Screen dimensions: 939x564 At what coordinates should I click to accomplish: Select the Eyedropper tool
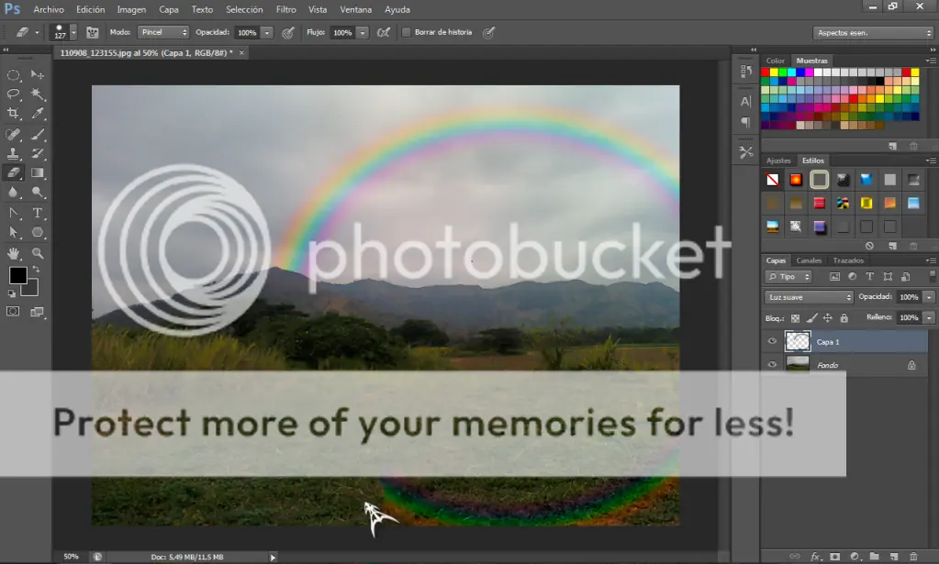[x=37, y=113]
